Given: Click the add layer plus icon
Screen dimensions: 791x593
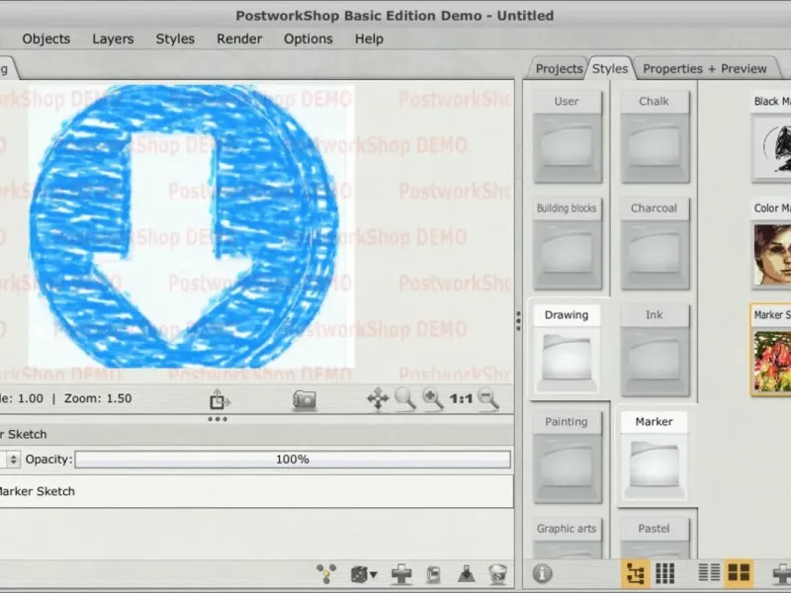Looking at the screenshot, I should [x=401, y=574].
